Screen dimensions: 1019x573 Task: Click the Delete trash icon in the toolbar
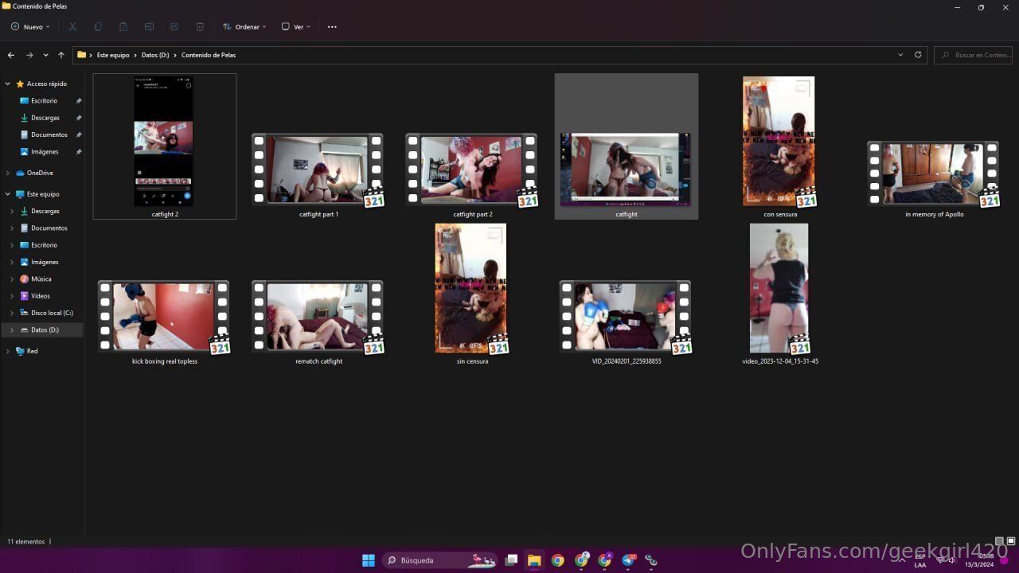pyautogui.click(x=200, y=27)
